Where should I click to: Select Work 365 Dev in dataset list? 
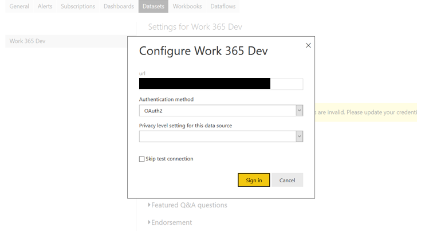(x=66, y=41)
